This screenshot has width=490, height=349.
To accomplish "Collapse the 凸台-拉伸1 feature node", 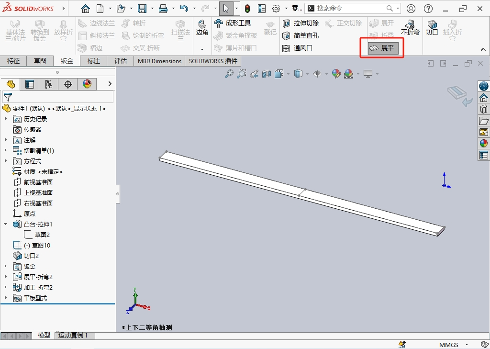I will 6,225.
